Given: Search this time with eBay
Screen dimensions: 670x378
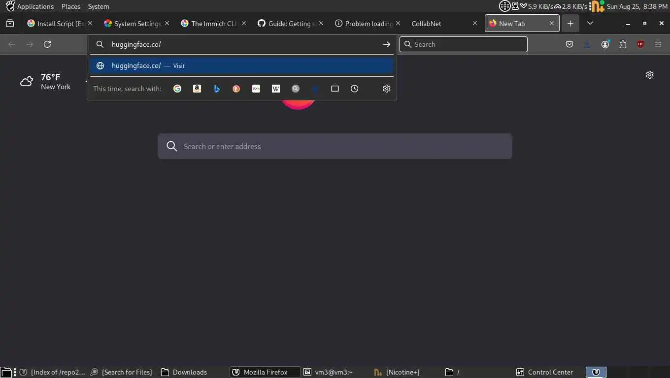Looking at the screenshot, I should point(256,89).
